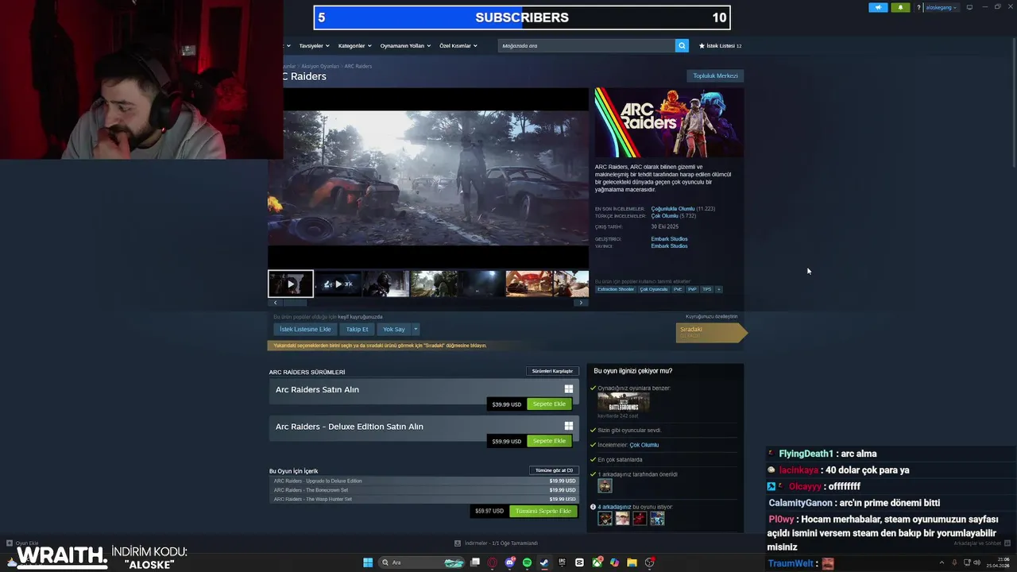
Task: Open the green notifications bell
Action: [900, 7]
